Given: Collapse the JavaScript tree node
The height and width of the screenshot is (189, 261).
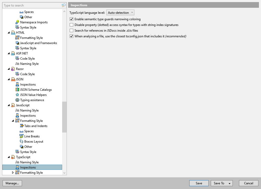Looking at the screenshot, I should [9, 105].
